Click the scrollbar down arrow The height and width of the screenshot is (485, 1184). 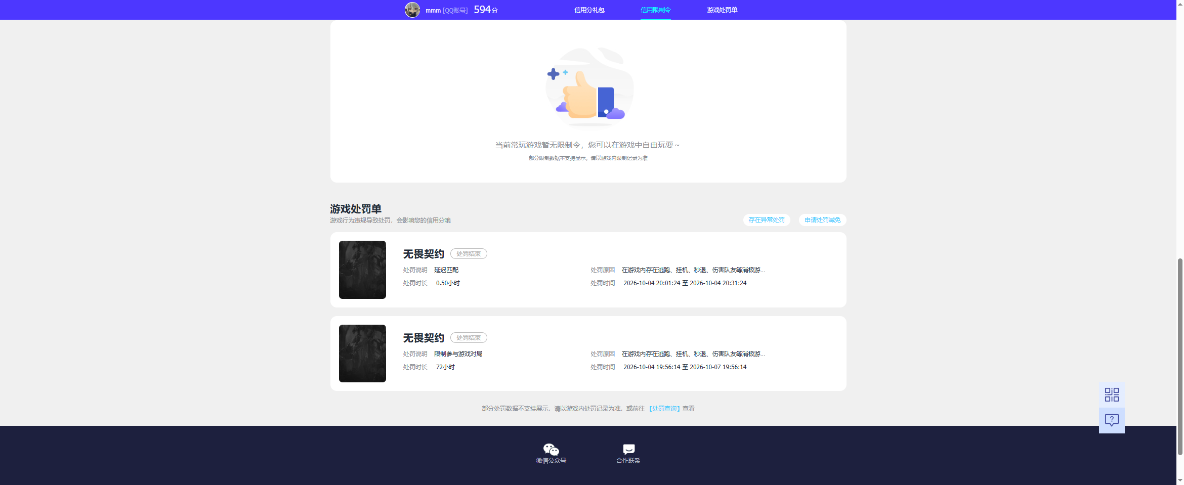1180,480
